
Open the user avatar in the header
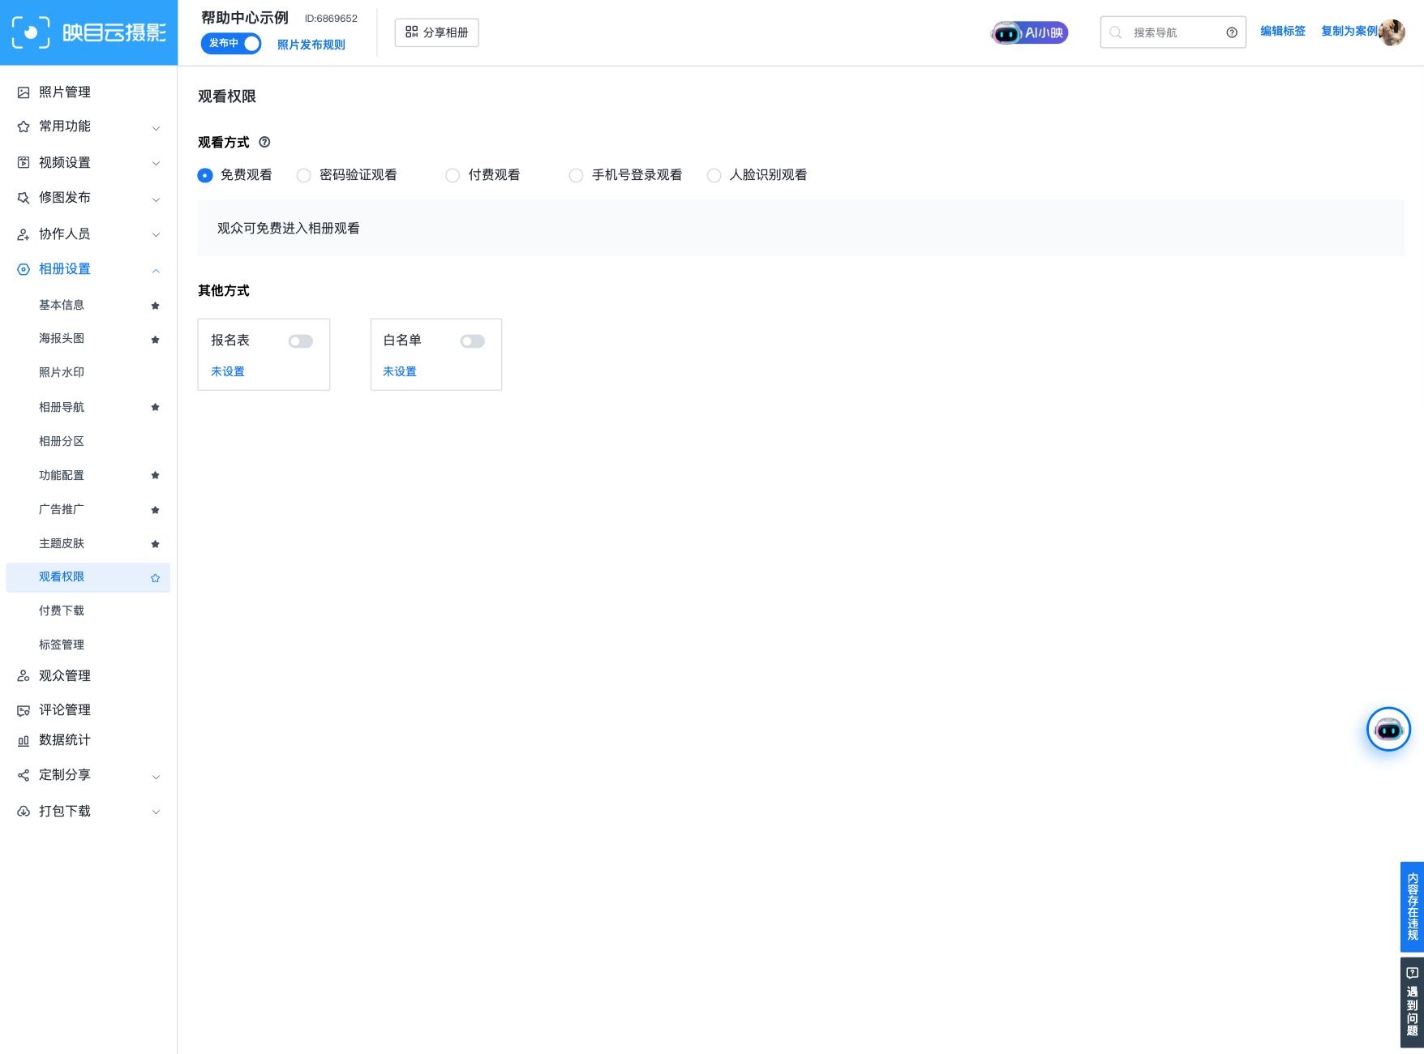pyautogui.click(x=1392, y=32)
